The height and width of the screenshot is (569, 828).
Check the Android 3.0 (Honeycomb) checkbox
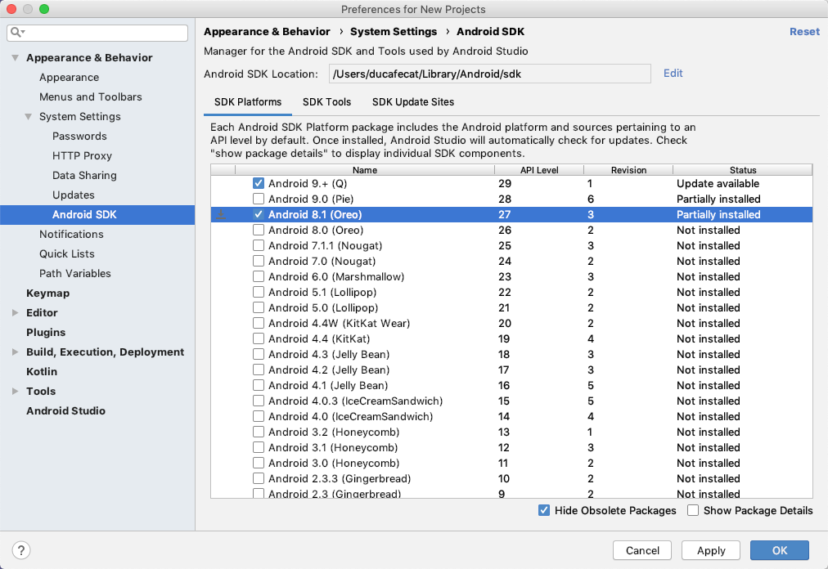click(259, 463)
